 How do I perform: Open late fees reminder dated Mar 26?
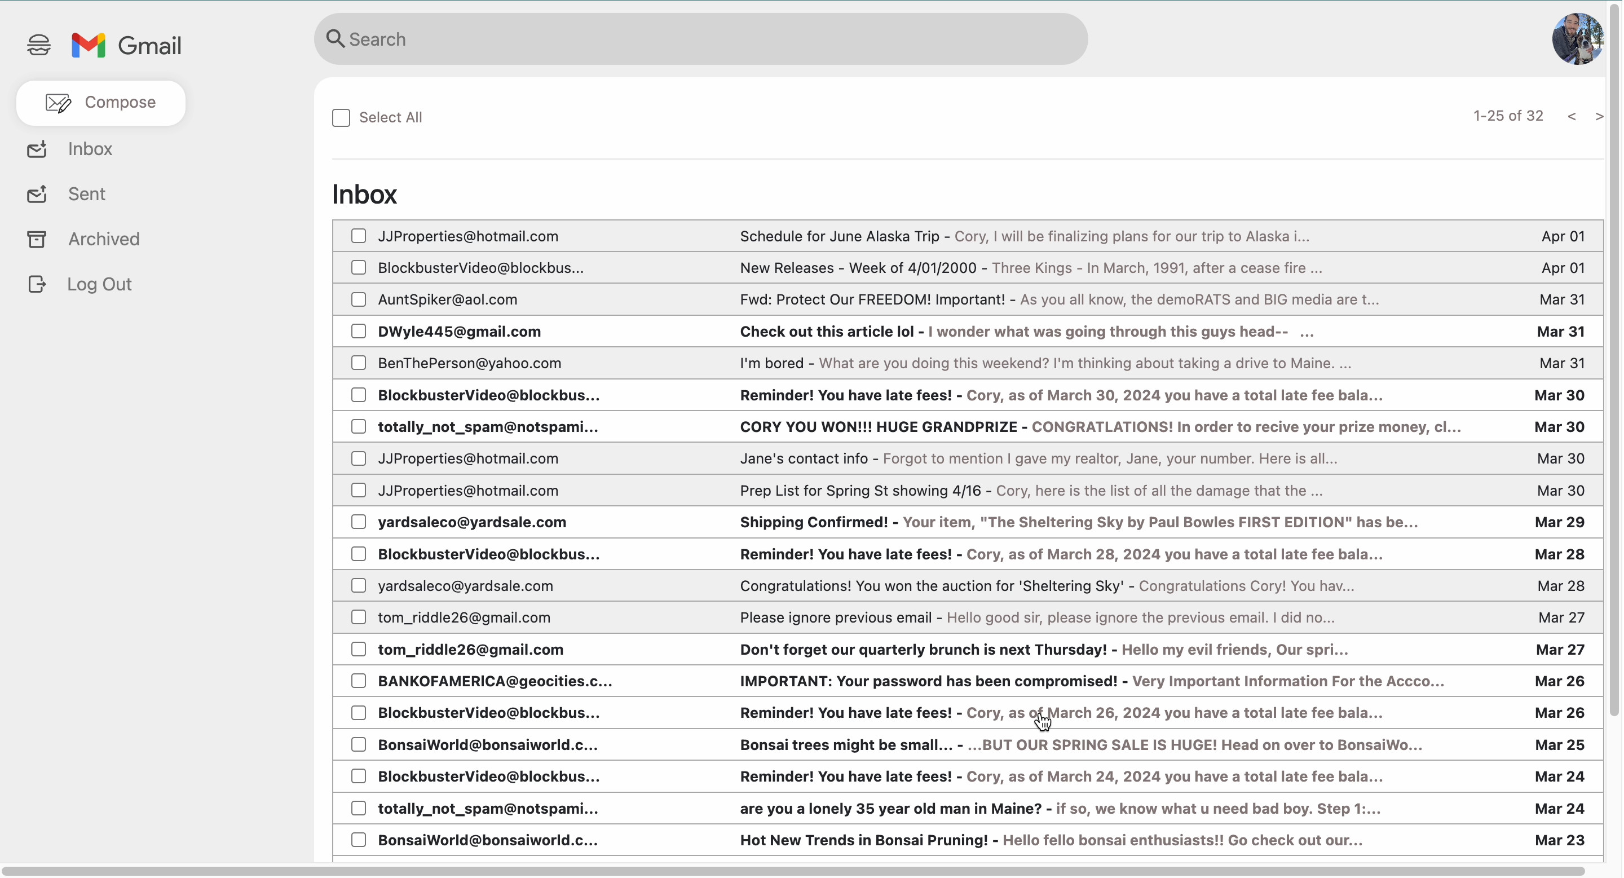point(968,712)
